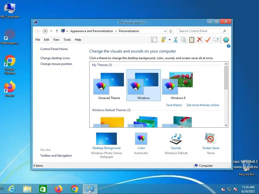The height and width of the screenshot is (194, 259).
Task: Open Internet Explorer from the taskbar
Action: tap(12, 189)
